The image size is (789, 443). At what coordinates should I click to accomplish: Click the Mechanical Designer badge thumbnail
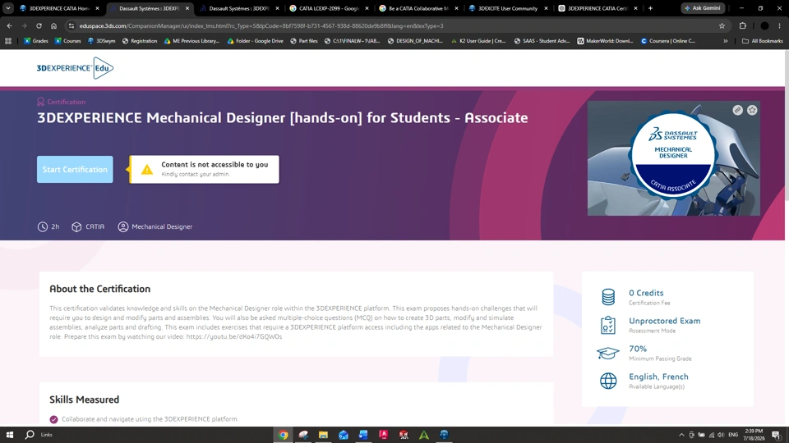coord(674,158)
